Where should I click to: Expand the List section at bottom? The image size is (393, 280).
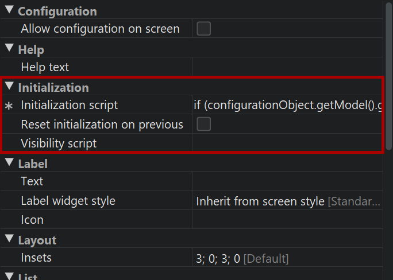click(x=9, y=277)
